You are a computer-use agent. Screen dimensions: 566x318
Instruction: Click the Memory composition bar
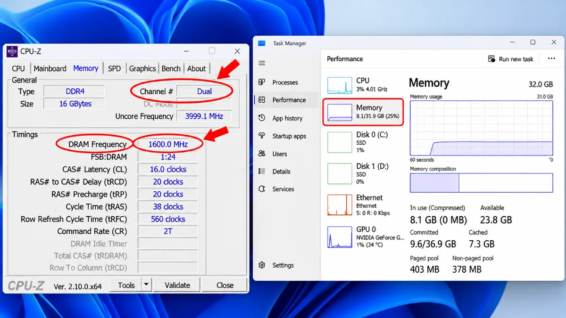click(481, 183)
